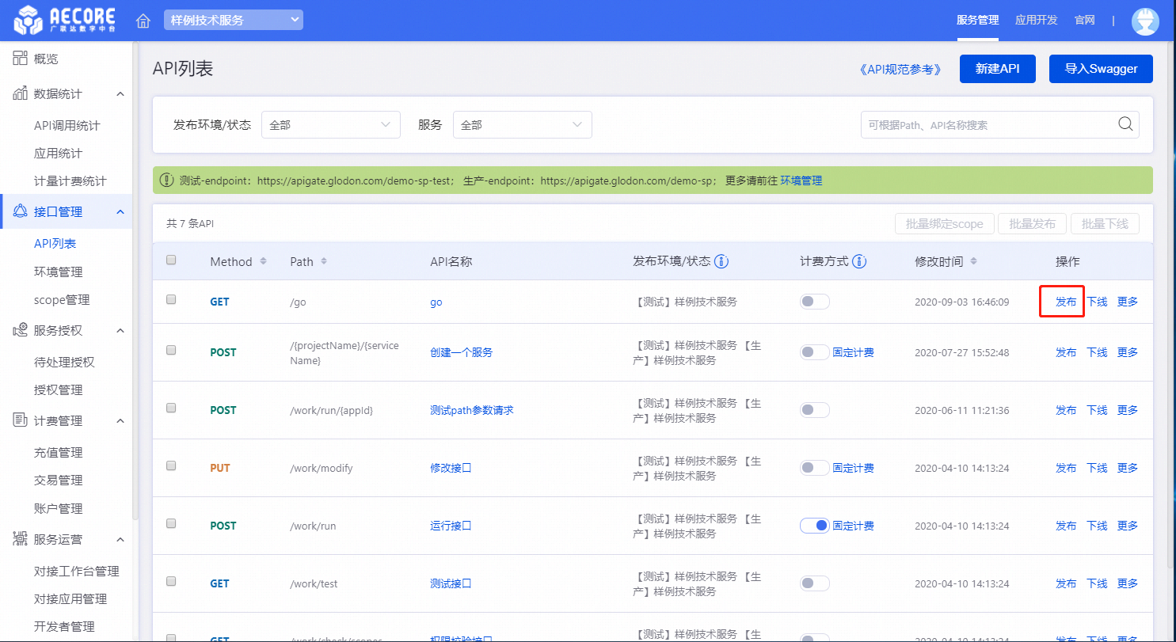Image resolution: width=1176 pixels, height=642 pixels.
Task: Sort by Method column arrows
Action: pyautogui.click(x=264, y=261)
